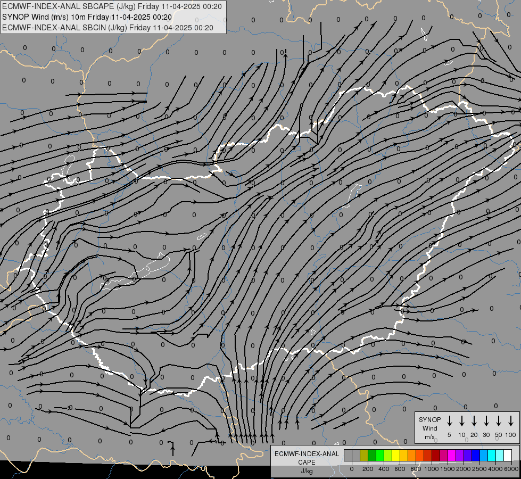Click the 4000 tick on CAPE scale
The height and width of the screenshot is (479, 521).
pos(495,469)
